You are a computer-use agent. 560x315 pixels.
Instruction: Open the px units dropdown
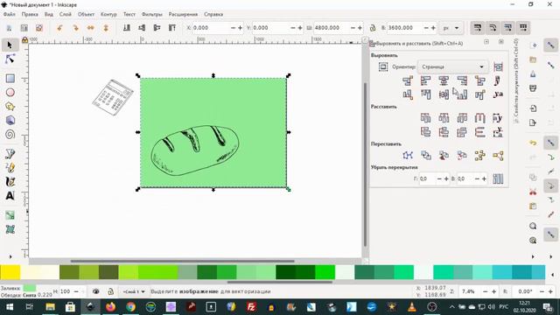pyautogui.click(x=451, y=28)
